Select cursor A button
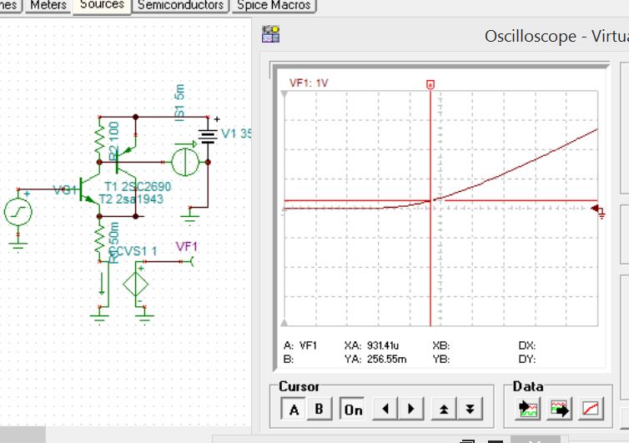Screen dimensions: 629x443 294,409
